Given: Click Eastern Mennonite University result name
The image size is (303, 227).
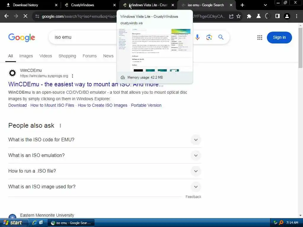Looking at the screenshot, I should (x=47, y=215).
